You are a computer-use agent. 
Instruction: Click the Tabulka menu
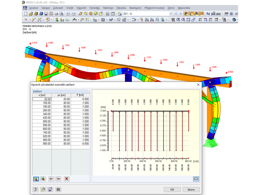[121, 8]
